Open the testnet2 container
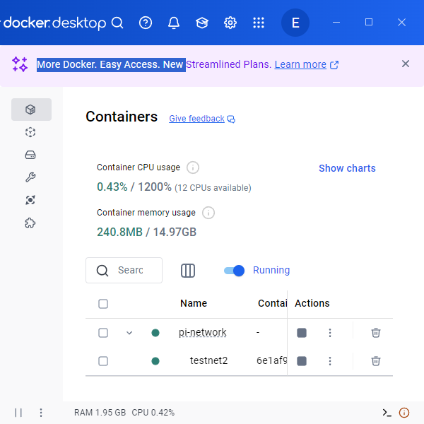Screen dimensions: 424x424 coord(208,360)
